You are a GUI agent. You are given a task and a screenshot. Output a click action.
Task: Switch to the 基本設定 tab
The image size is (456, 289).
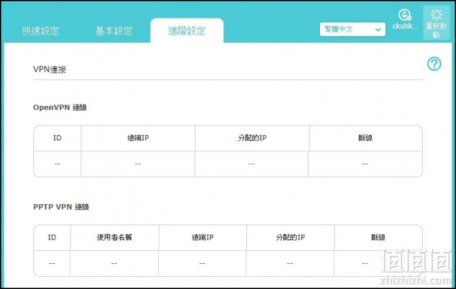click(x=114, y=31)
